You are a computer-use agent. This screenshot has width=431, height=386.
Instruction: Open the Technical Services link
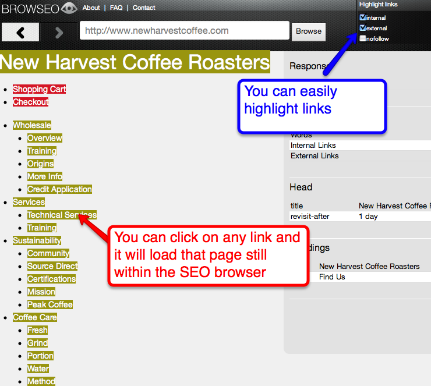tap(62, 215)
